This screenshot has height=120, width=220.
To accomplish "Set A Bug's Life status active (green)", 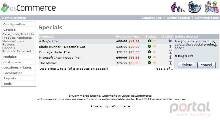I will point(149,41).
